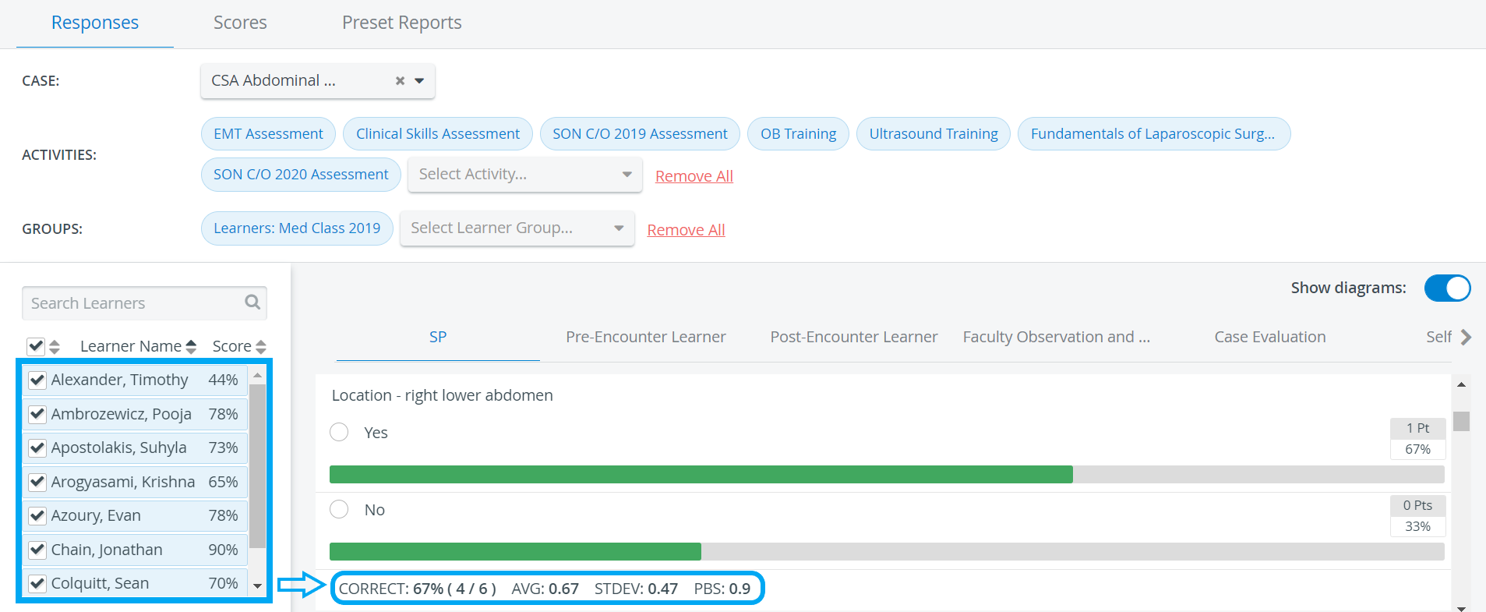Uncheck Alexander, Timothy checkbox

point(37,380)
